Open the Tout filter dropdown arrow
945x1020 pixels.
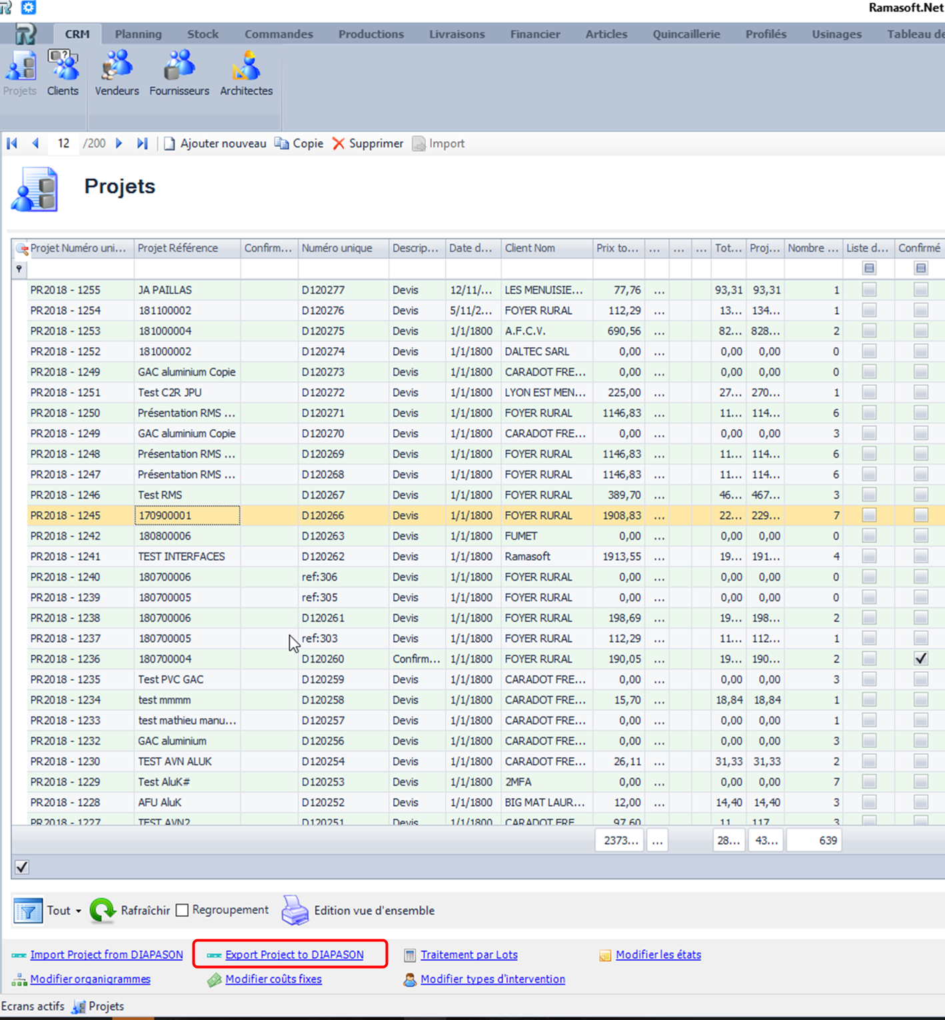tap(78, 911)
